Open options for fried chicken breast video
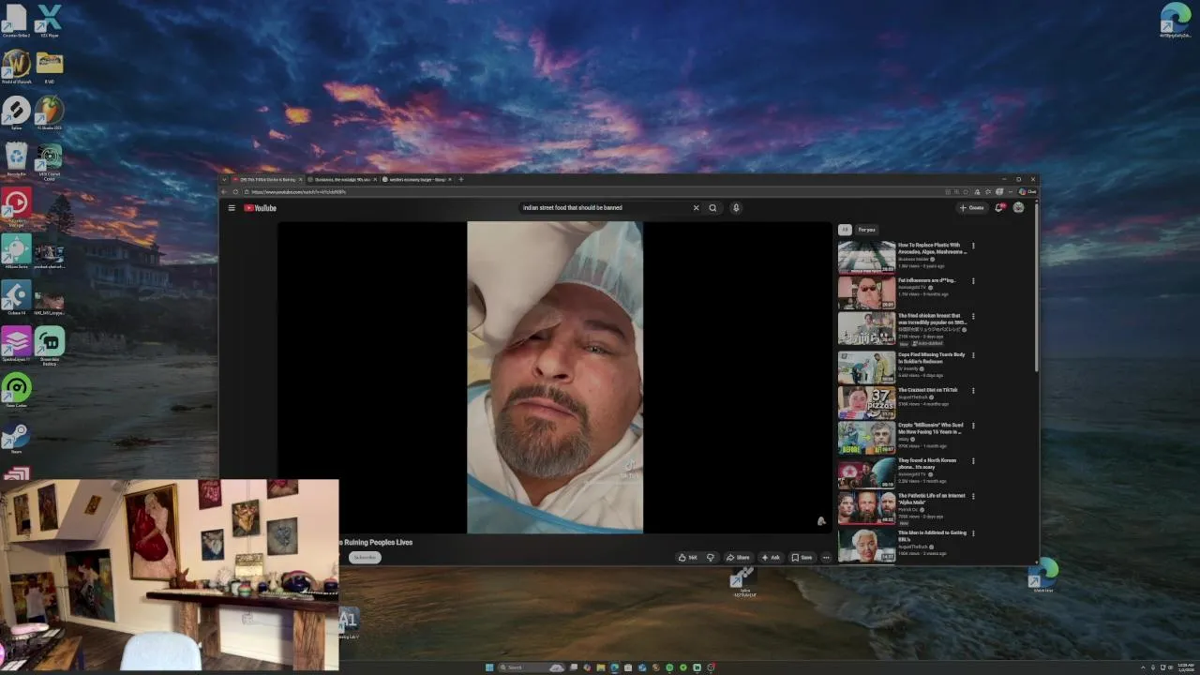 point(973,316)
